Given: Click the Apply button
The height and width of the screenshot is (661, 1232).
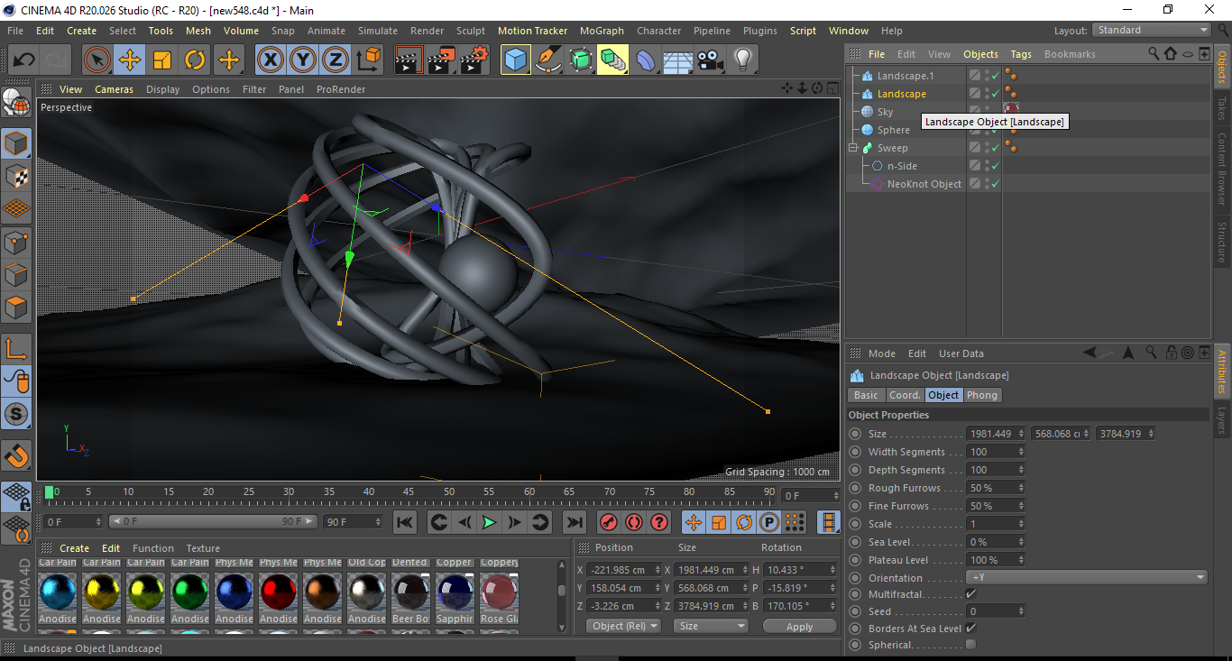Looking at the screenshot, I should click(x=799, y=626).
